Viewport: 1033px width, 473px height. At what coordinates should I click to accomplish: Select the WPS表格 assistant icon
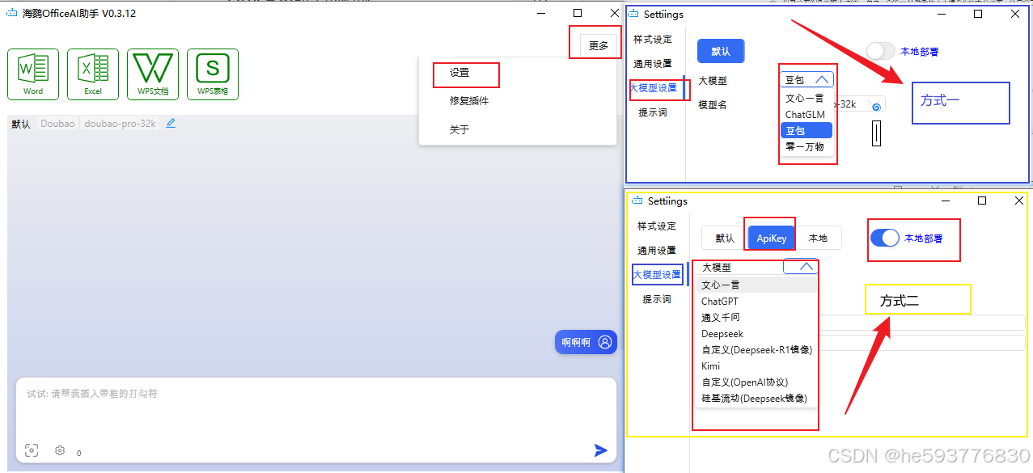[212, 74]
